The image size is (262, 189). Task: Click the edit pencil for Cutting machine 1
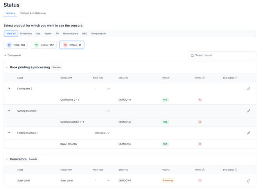[x=248, y=111]
